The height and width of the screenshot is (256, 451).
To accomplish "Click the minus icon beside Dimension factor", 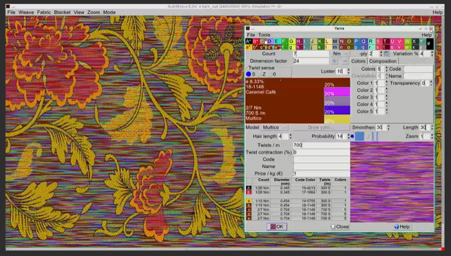I will 345,61.
